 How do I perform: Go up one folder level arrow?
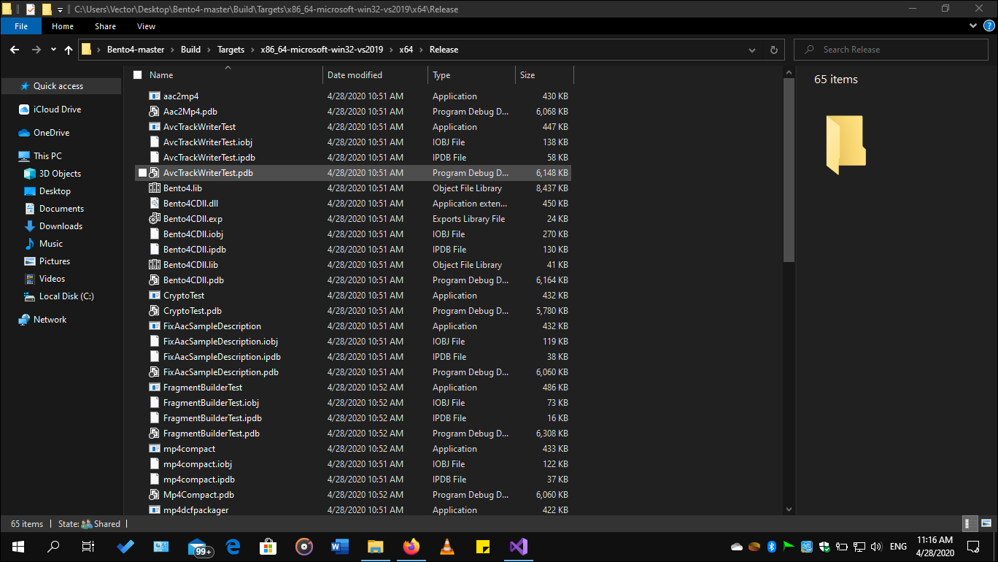coord(69,50)
